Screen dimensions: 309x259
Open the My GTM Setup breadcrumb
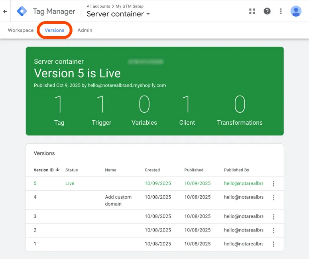click(x=130, y=6)
